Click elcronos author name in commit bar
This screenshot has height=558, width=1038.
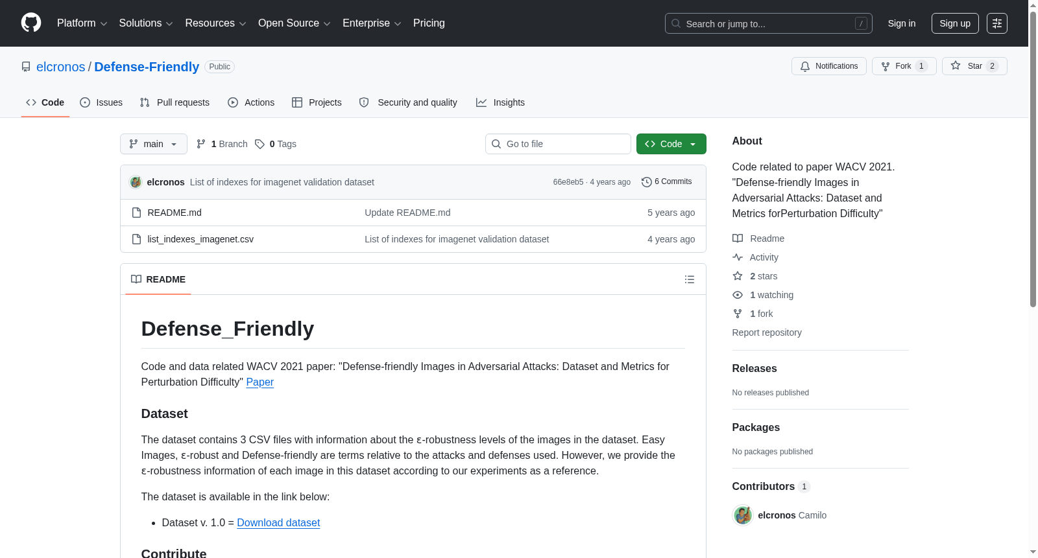166,182
